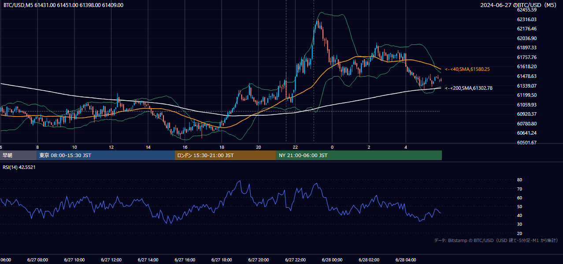Click hour marker 12 under price chart
This screenshot has height=264, width=563.
111,147
